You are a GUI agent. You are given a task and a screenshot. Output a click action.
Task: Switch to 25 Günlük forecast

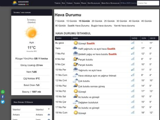(109, 21)
